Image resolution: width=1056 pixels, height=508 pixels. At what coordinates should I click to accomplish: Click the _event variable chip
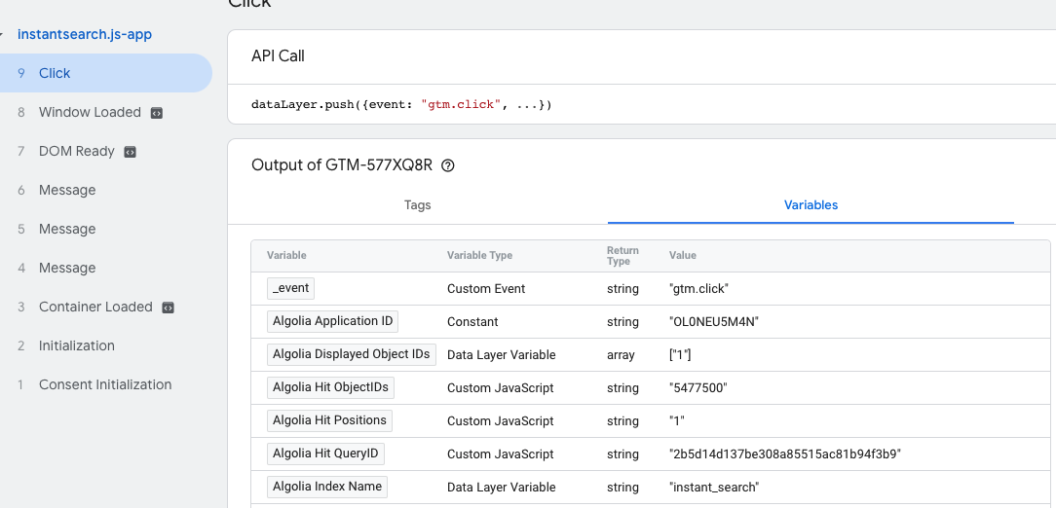(x=290, y=288)
